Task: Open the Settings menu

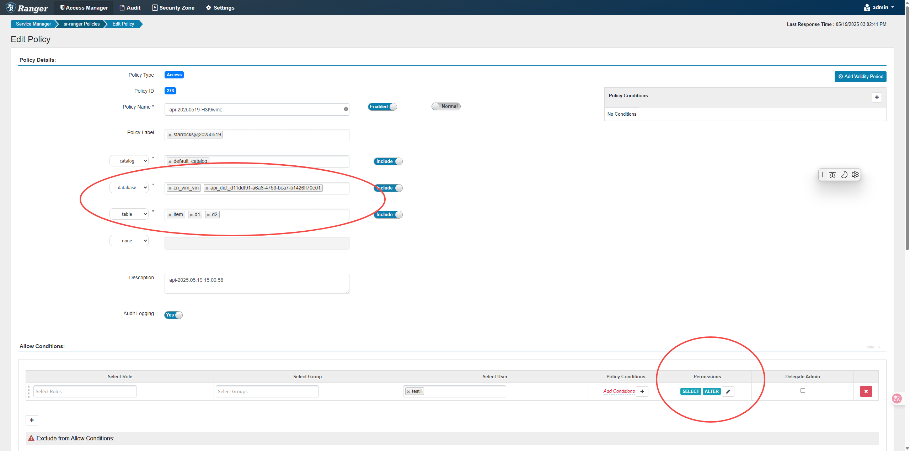Action: (x=220, y=7)
